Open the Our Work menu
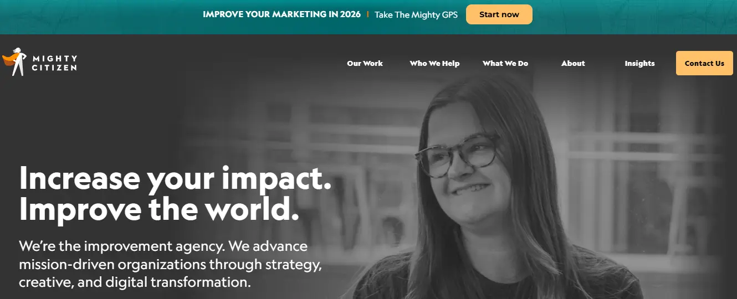Image resolution: width=737 pixels, height=299 pixels. (x=365, y=63)
